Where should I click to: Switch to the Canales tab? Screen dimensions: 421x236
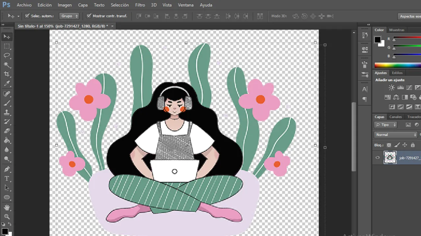(395, 117)
